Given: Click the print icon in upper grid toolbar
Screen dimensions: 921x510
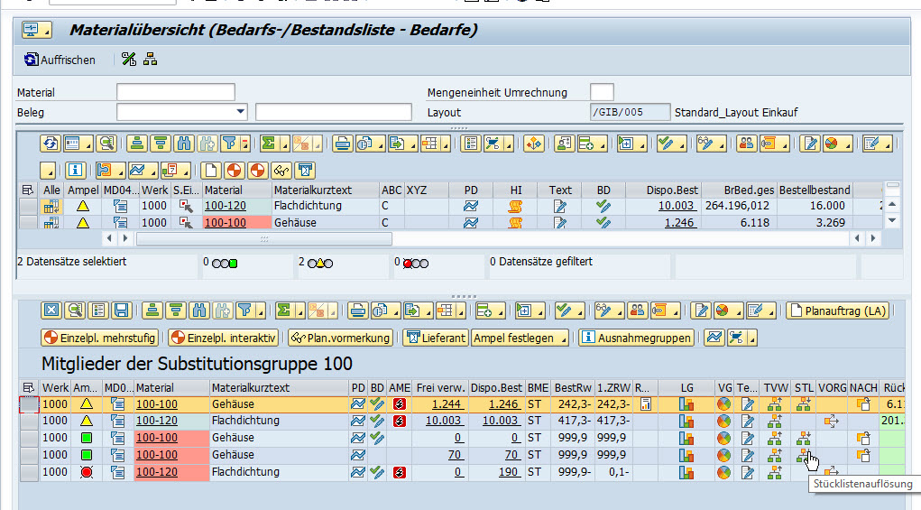Looking at the screenshot, I should 342,143.
